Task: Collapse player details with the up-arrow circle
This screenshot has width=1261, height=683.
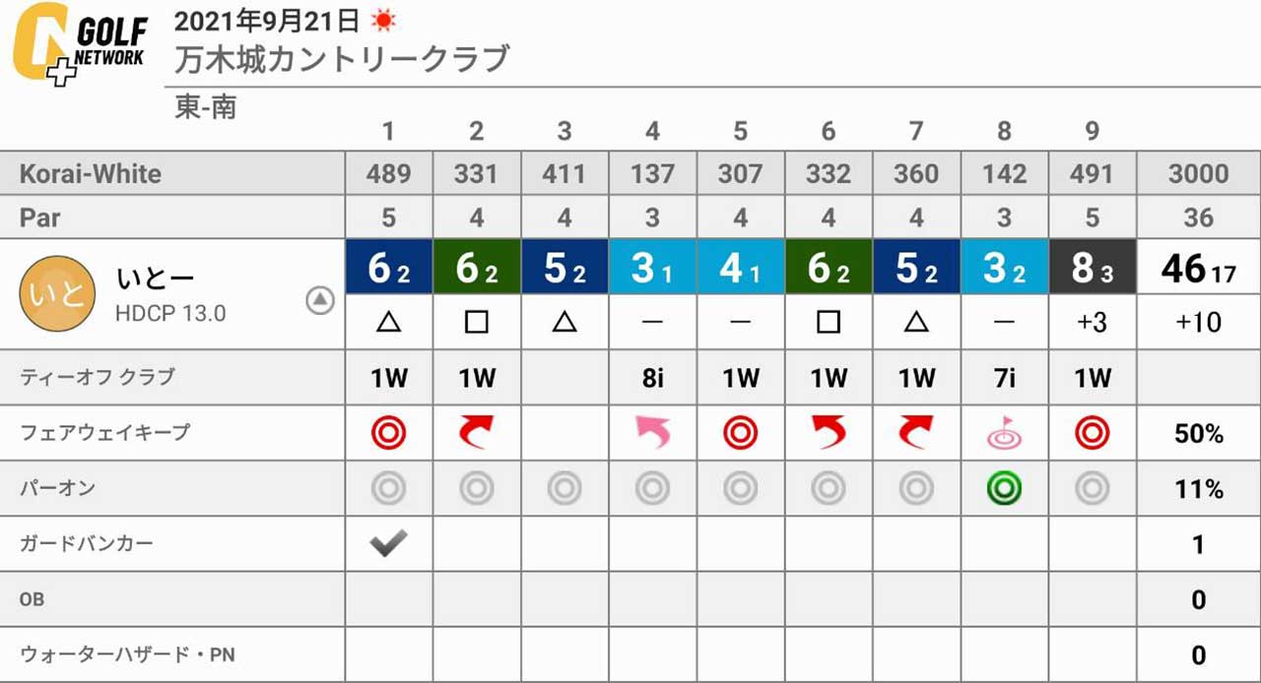Action: (320, 301)
